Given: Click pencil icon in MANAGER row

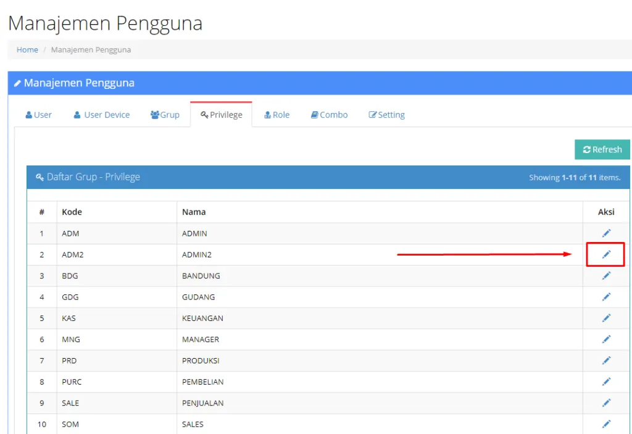Looking at the screenshot, I should click(606, 339).
